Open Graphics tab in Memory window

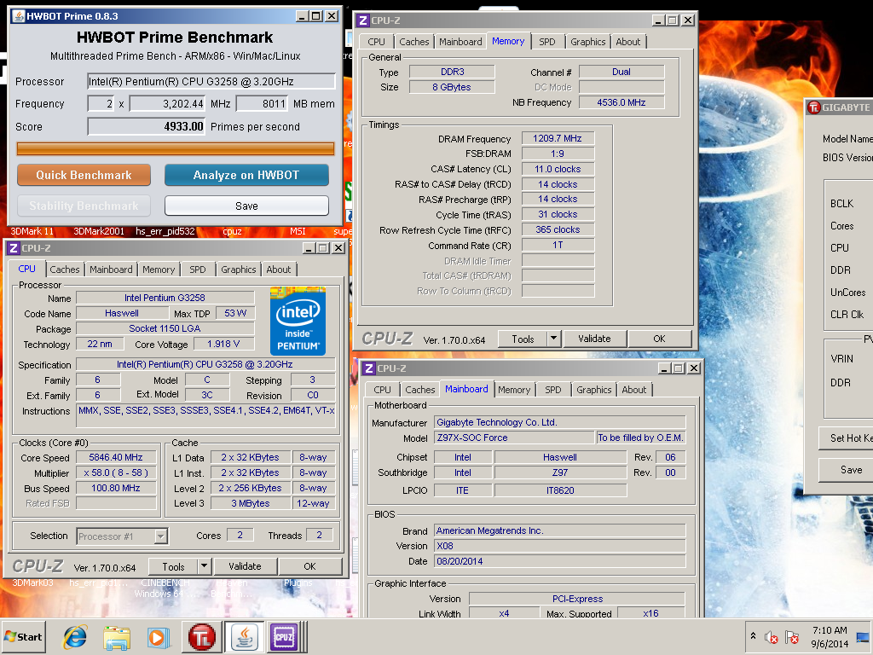coord(588,42)
